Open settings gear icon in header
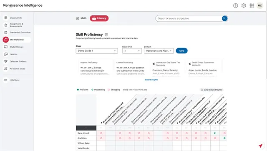The height and width of the screenshot is (151, 267). pos(244,5)
